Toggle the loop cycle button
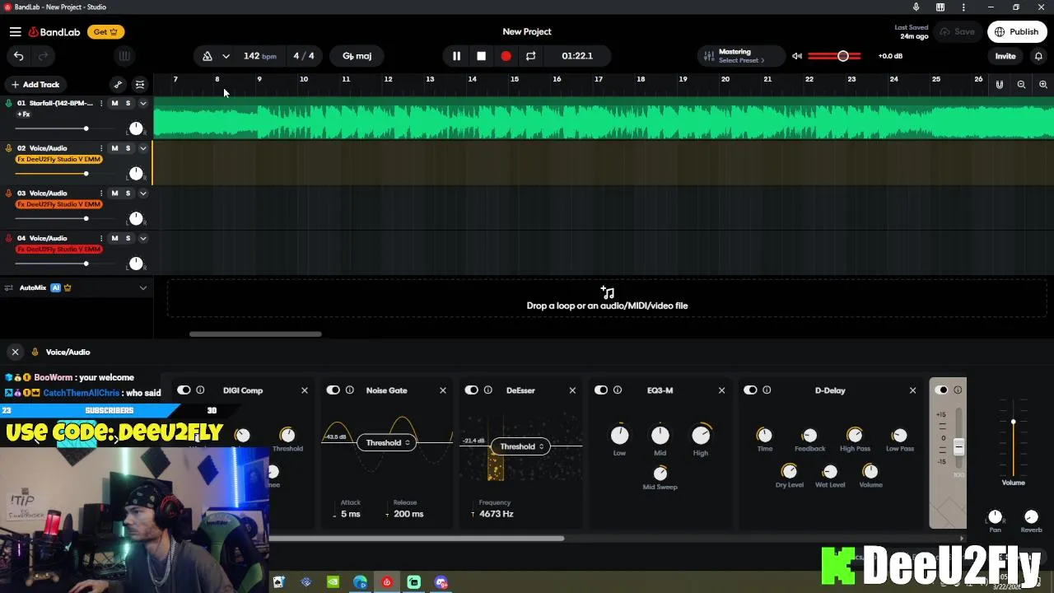 pos(530,56)
